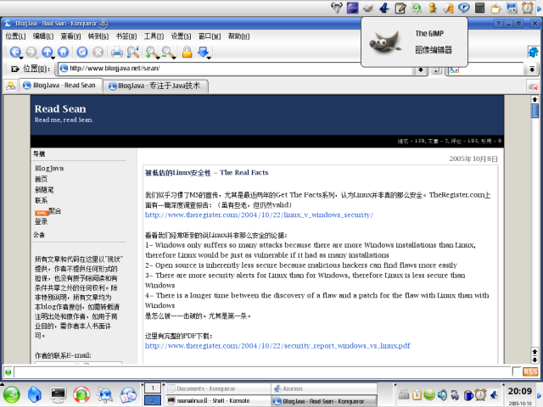Viewport: 543px width, 407px height.
Task: Click the location URL input field
Action: pyautogui.click(x=238, y=69)
